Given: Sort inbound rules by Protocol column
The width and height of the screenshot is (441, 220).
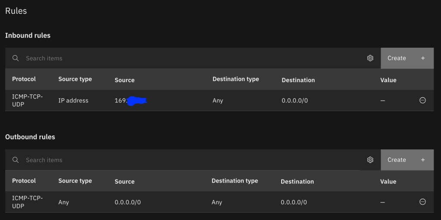Looking at the screenshot, I should tap(24, 79).
